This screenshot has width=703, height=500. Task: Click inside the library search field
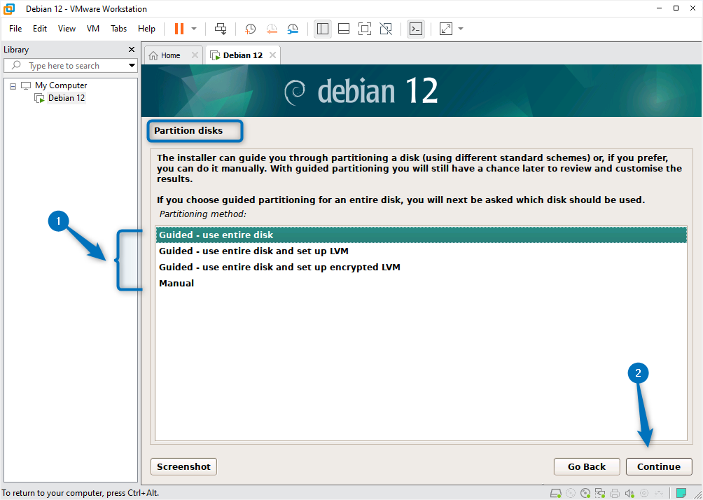[70, 65]
